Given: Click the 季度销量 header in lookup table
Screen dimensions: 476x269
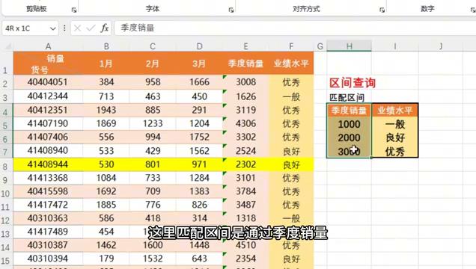Looking at the screenshot, I should (x=349, y=111).
